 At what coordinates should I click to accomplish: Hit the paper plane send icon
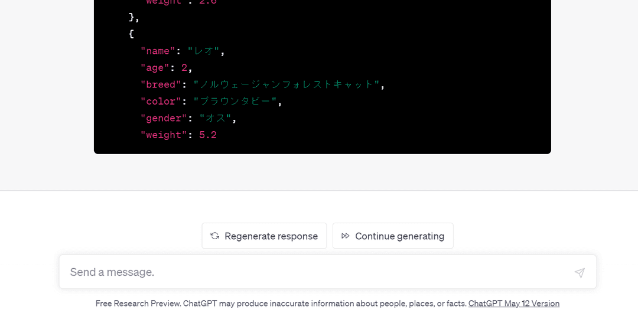pyautogui.click(x=580, y=272)
